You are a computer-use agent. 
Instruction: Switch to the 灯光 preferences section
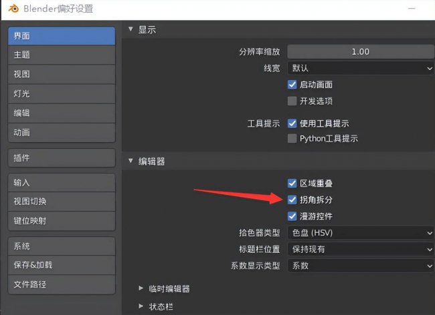point(62,93)
